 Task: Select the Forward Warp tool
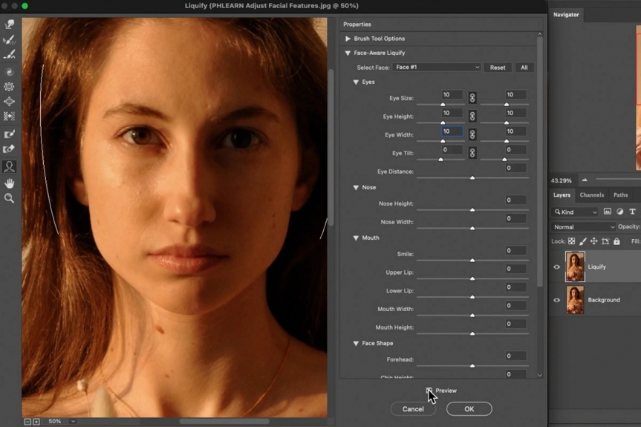pos(10,25)
